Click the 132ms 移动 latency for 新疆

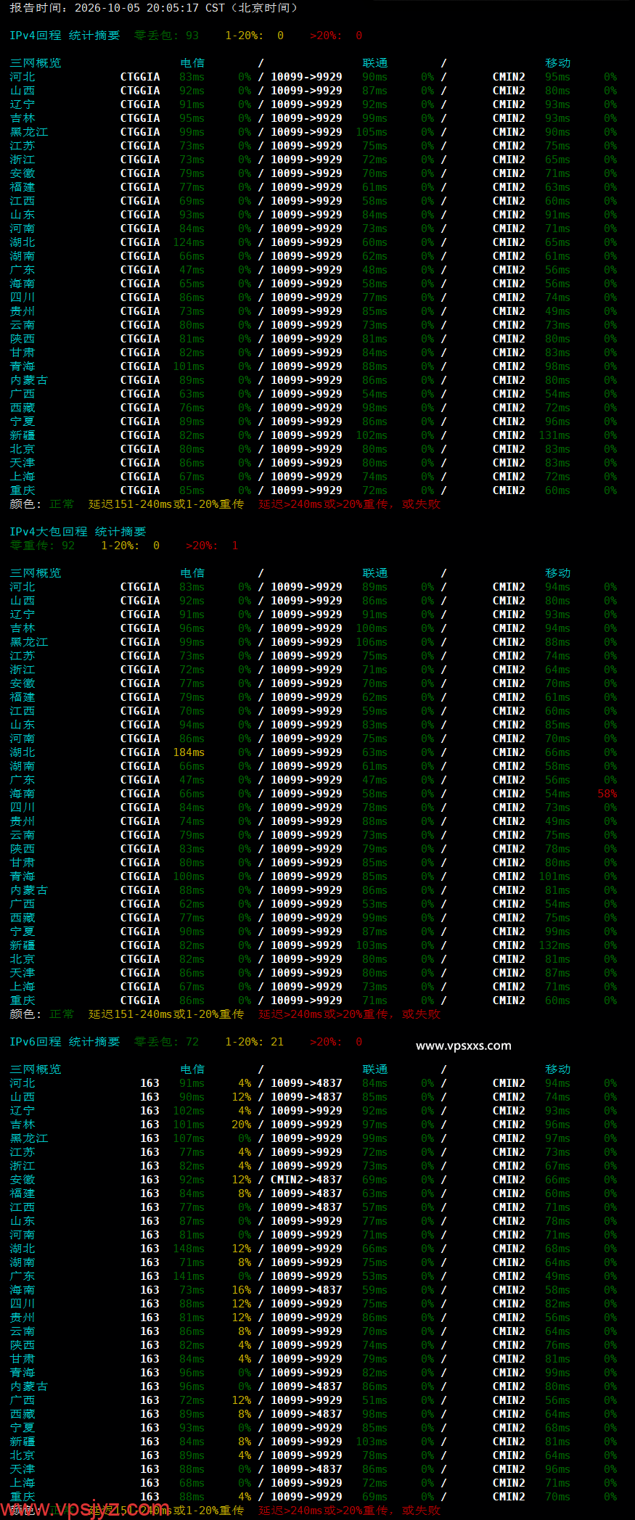coord(554,945)
